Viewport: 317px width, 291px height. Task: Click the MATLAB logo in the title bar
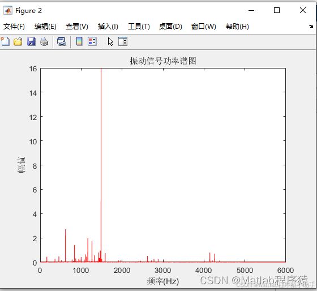click(8, 10)
